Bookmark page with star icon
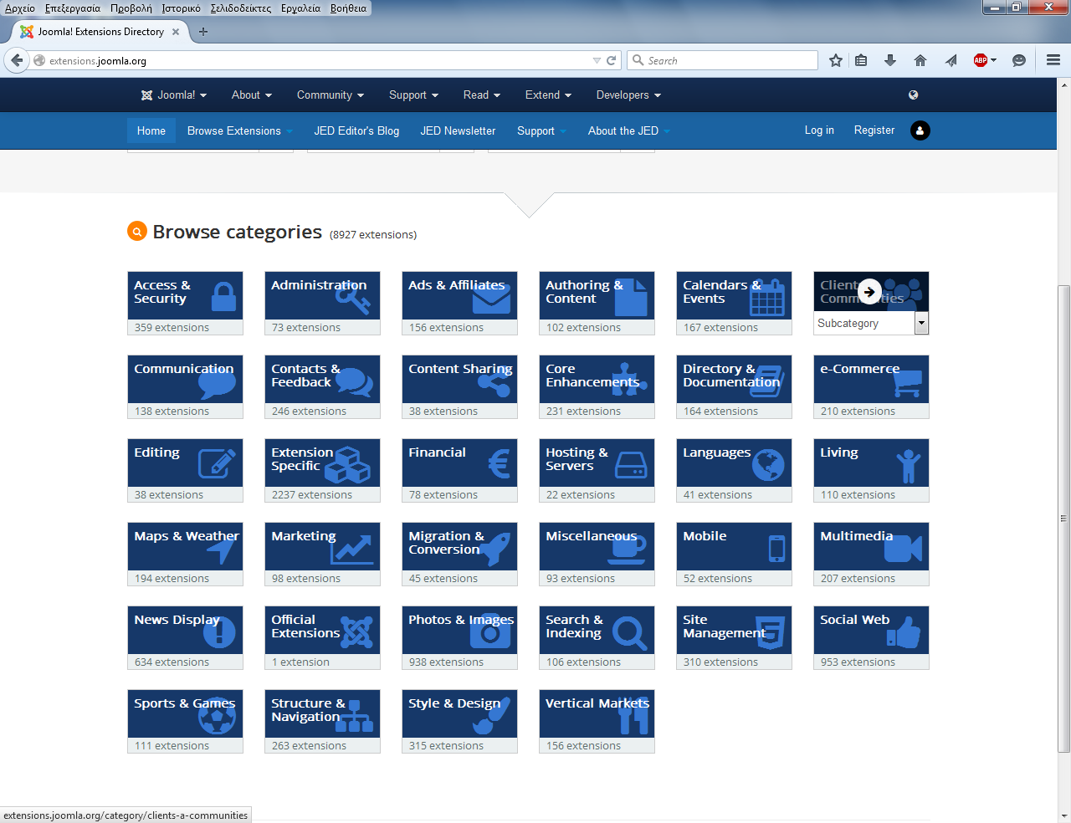This screenshot has height=823, width=1071. [835, 60]
